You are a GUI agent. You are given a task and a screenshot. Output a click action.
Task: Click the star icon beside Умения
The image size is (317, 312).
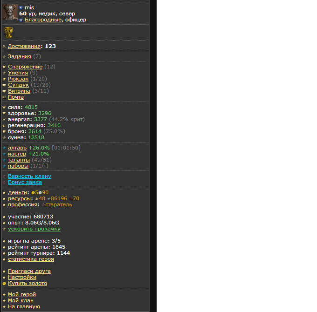[4, 73]
